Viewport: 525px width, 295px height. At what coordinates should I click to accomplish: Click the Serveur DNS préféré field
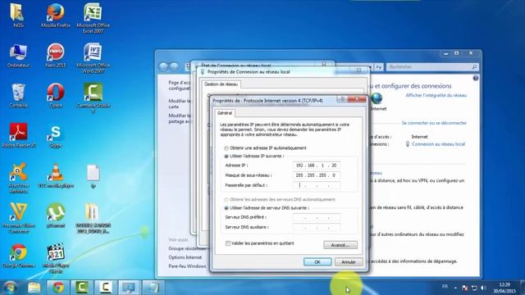click(317, 217)
